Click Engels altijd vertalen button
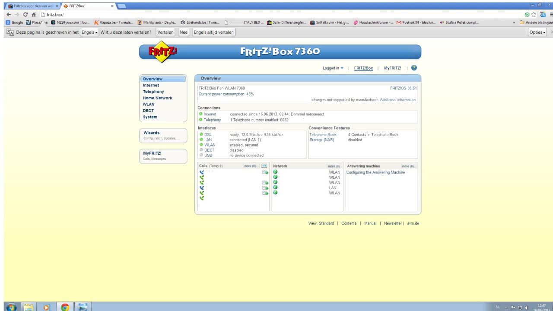This screenshot has height=311, width=553. tap(213, 32)
